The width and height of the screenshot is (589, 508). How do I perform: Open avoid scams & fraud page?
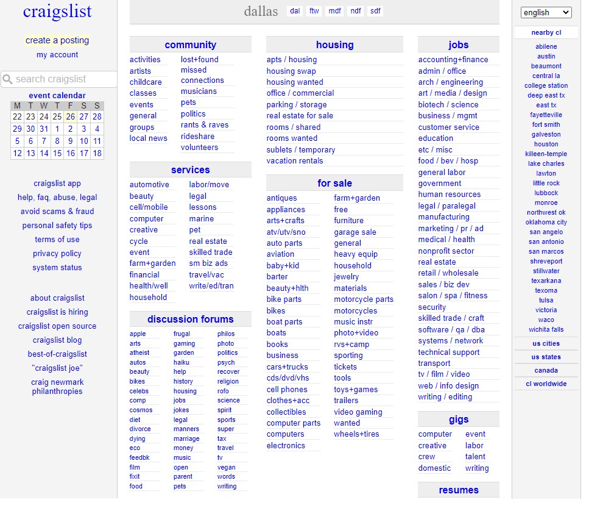(x=57, y=212)
